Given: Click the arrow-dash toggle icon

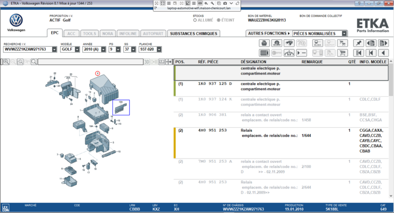Looking at the screenshot, I should tap(301, 53).
